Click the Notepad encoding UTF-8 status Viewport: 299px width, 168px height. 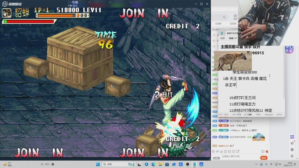coord(279,115)
